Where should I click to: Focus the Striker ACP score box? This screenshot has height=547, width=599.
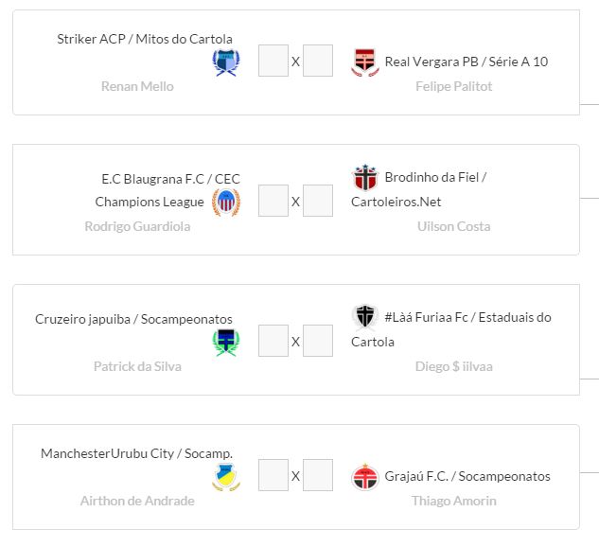(x=273, y=62)
